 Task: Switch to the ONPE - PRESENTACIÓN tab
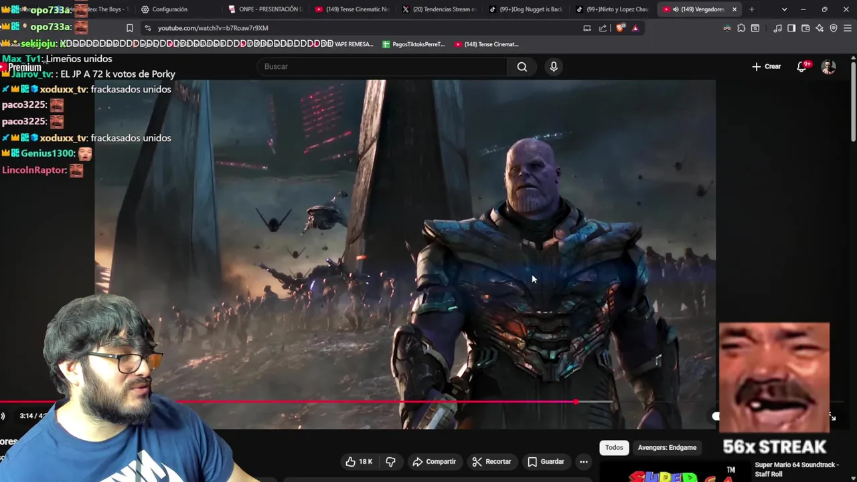click(264, 9)
